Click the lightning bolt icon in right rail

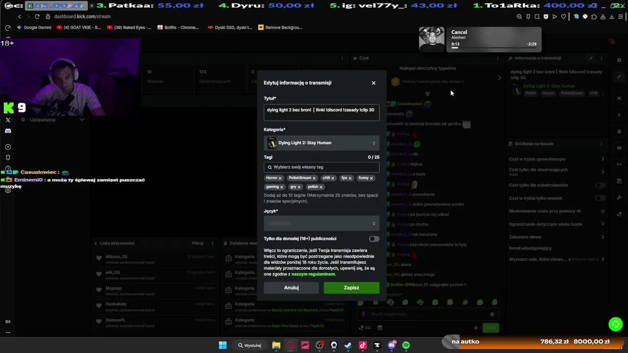pos(619,115)
